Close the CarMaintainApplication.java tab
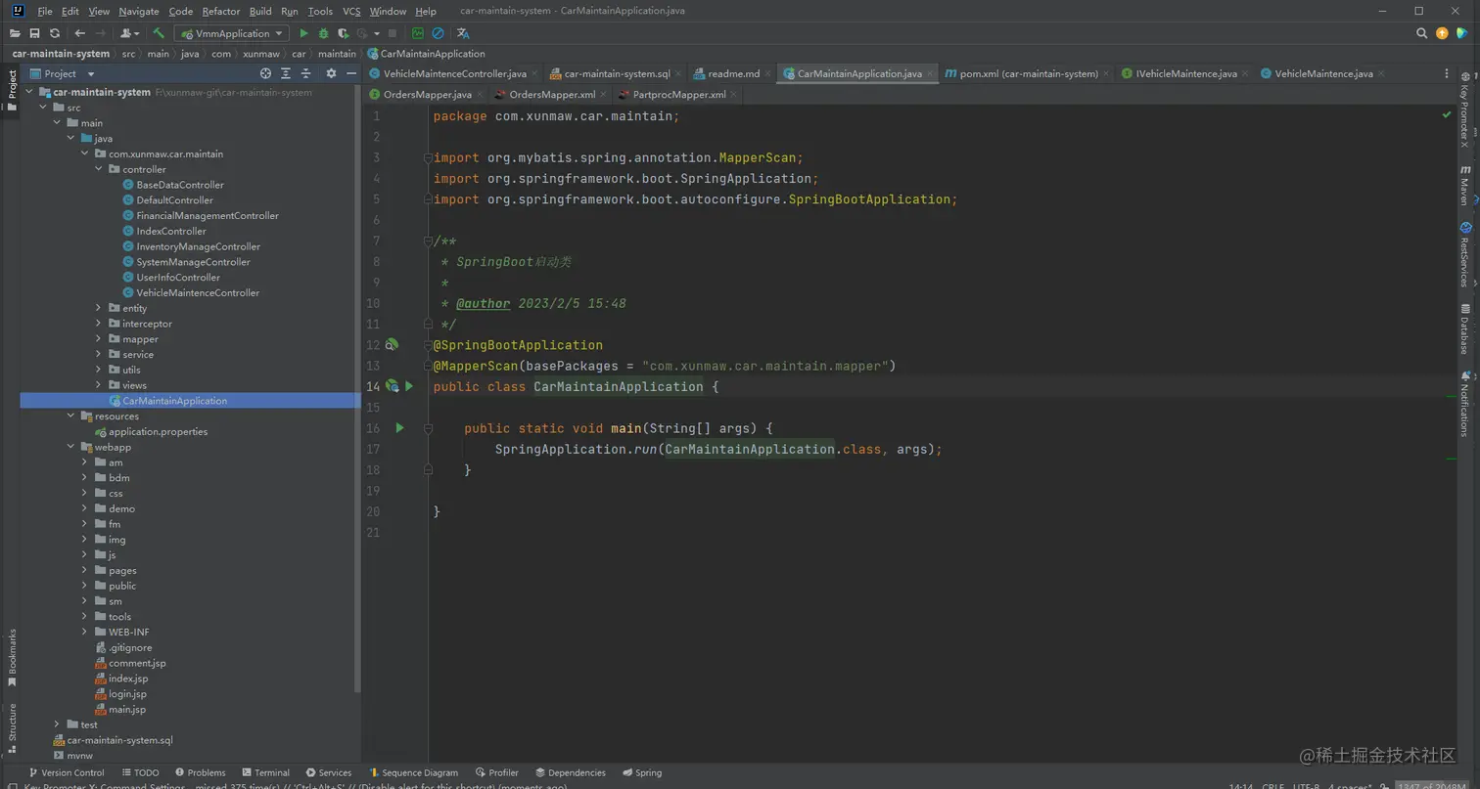 pos(930,73)
